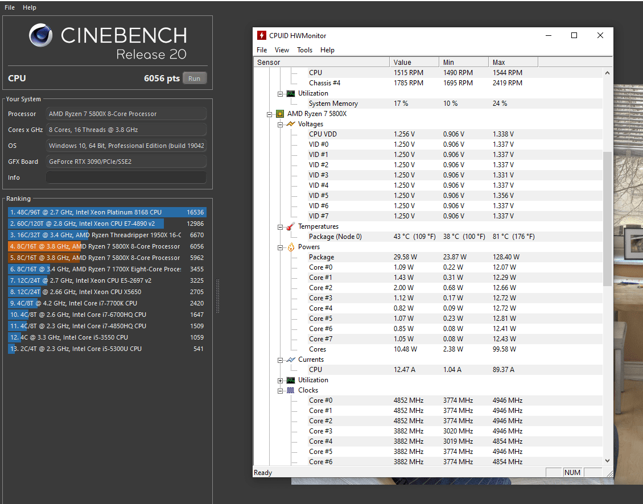Collapse the AMD Ryzen 7 5800X node
643x504 pixels.
[269, 114]
